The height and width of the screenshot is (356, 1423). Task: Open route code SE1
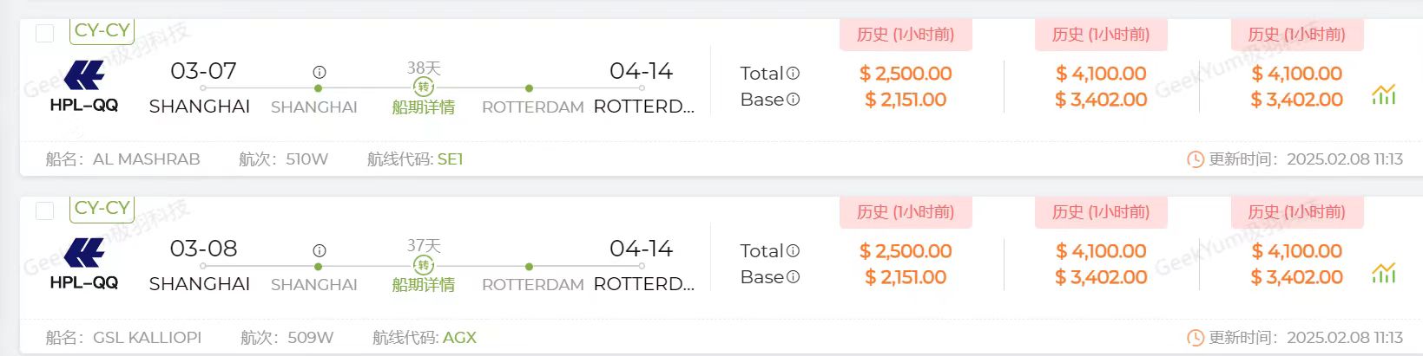pyautogui.click(x=450, y=159)
